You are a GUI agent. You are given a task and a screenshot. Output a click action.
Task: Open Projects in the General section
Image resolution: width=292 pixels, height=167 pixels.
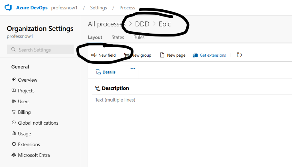tap(26, 91)
